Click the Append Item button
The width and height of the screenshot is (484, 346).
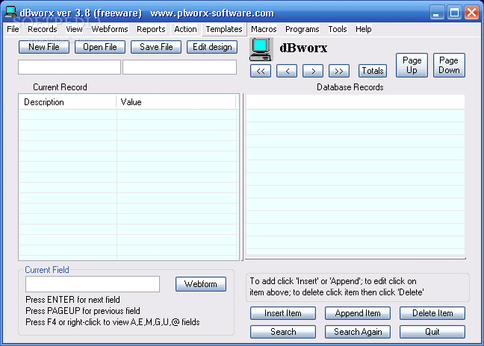[x=358, y=313]
